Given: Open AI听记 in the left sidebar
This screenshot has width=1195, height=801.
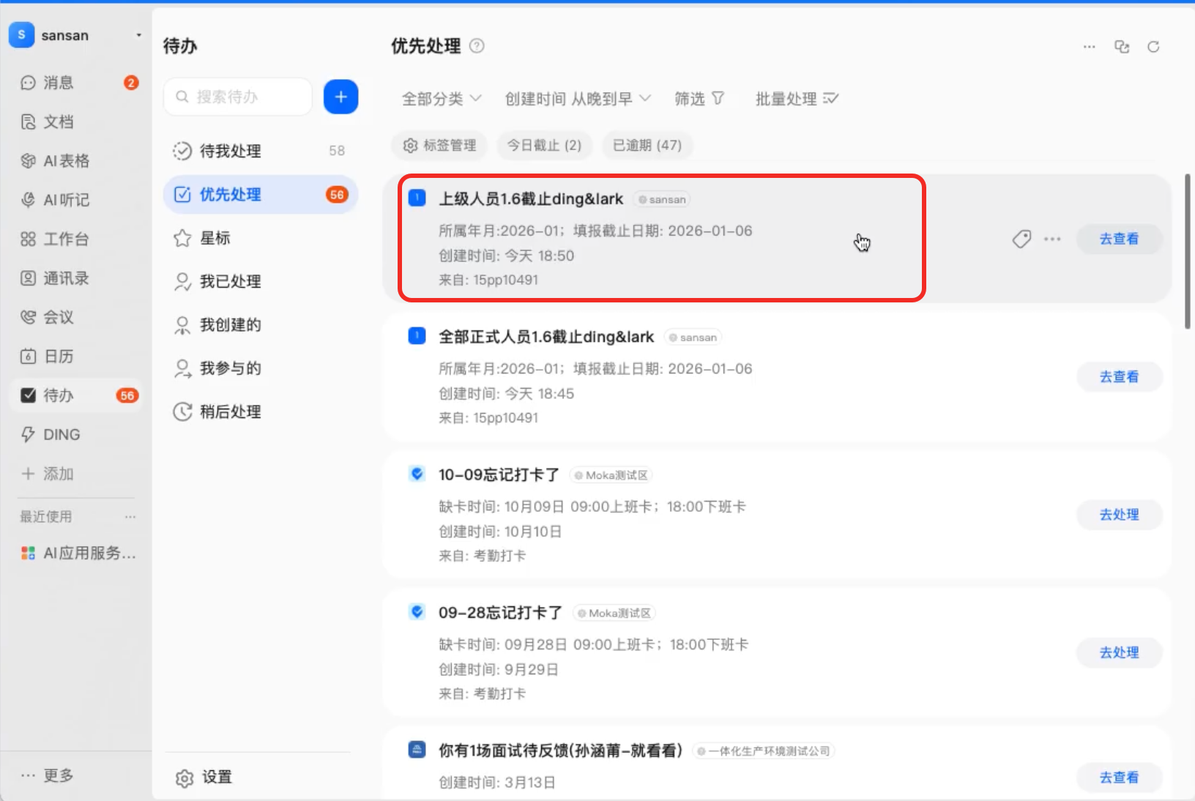Looking at the screenshot, I should (65, 200).
